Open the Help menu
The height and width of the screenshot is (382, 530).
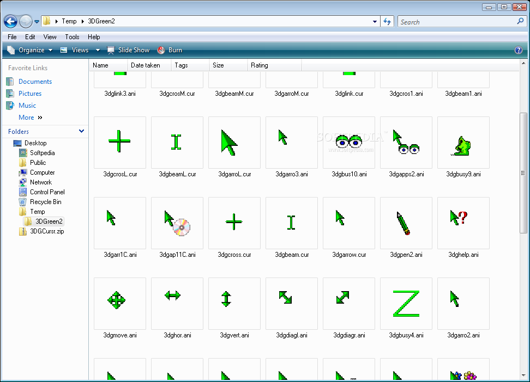[94, 37]
